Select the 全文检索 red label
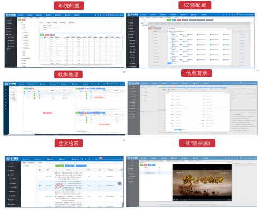The image size is (261, 210). pyautogui.click(x=69, y=143)
